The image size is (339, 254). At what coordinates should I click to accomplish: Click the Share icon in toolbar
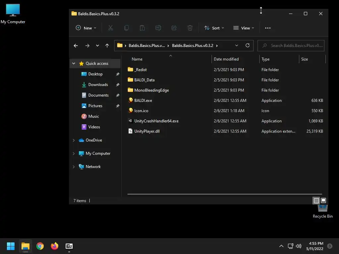174,28
